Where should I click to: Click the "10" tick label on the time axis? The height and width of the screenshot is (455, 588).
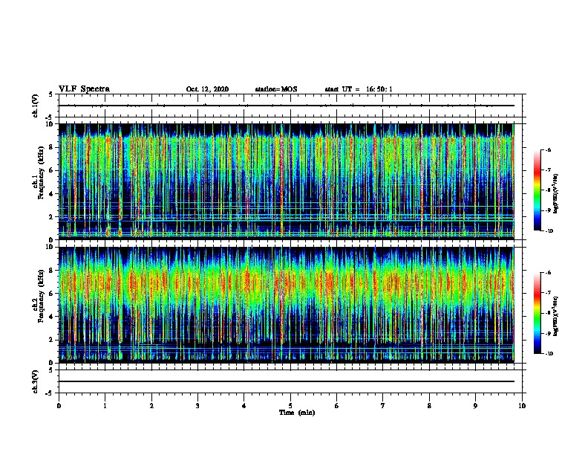click(522, 406)
